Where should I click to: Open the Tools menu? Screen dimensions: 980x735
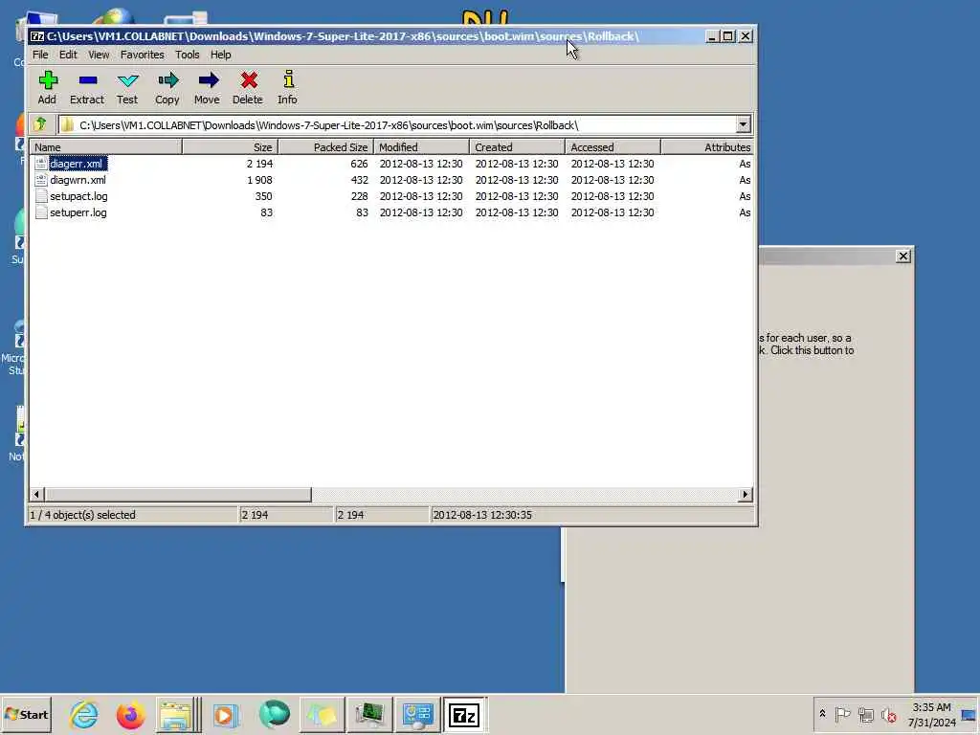coord(187,55)
